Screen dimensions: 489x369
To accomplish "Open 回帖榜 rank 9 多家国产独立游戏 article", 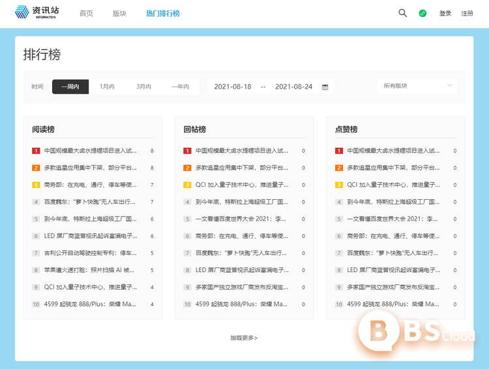I will tap(242, 287).
